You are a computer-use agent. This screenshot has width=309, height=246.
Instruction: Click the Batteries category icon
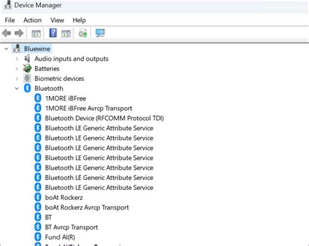27,69
